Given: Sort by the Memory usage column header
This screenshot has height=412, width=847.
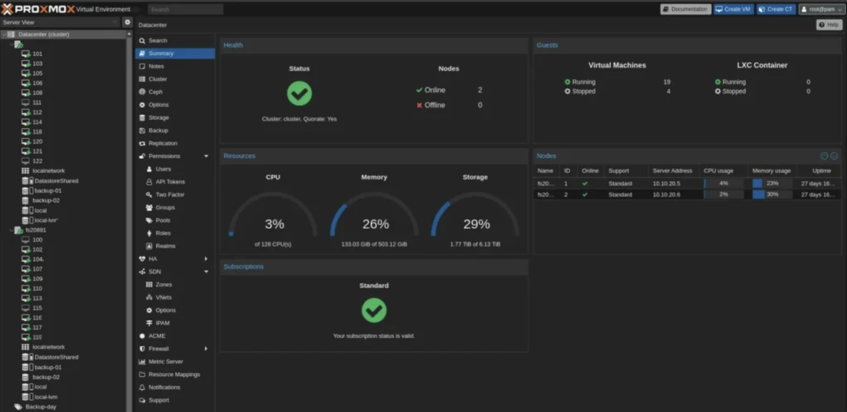Looking at the screenshot, I should coord(771,171).
